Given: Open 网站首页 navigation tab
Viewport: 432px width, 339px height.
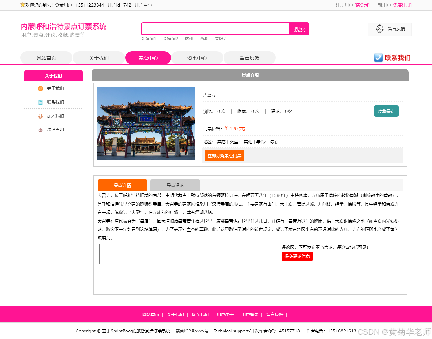Looking at the screenshot, I should [x=46, y=58].
